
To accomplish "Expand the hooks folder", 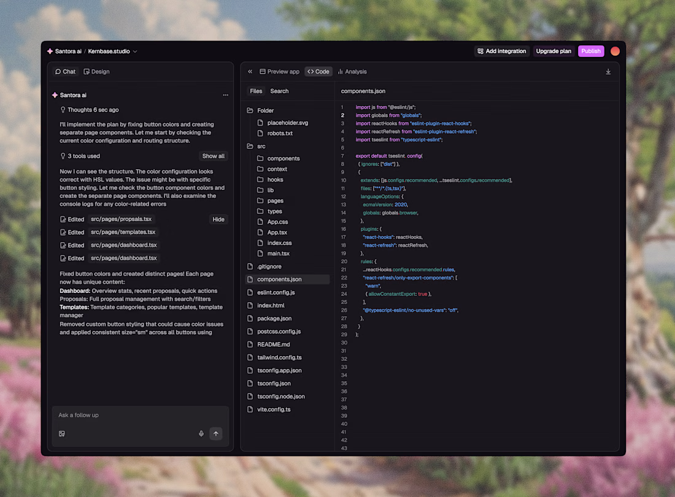I will pos(271,180).
